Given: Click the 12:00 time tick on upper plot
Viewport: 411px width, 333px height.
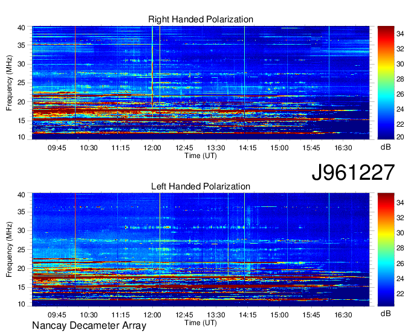Looking at the screenshot, I should point(152,148).
